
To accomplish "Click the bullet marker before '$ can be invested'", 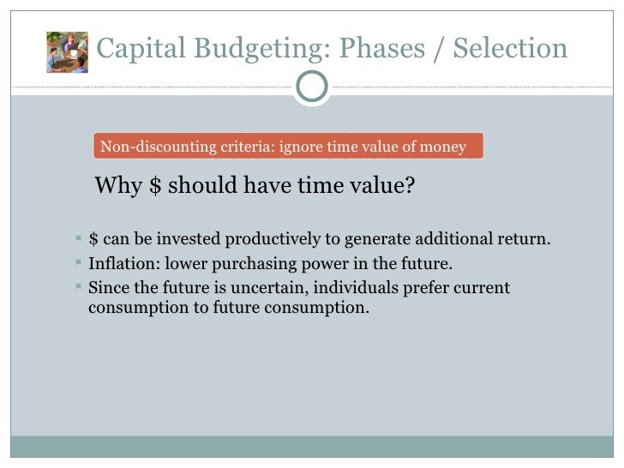I will pyautogui.click(x=78, y=238).
